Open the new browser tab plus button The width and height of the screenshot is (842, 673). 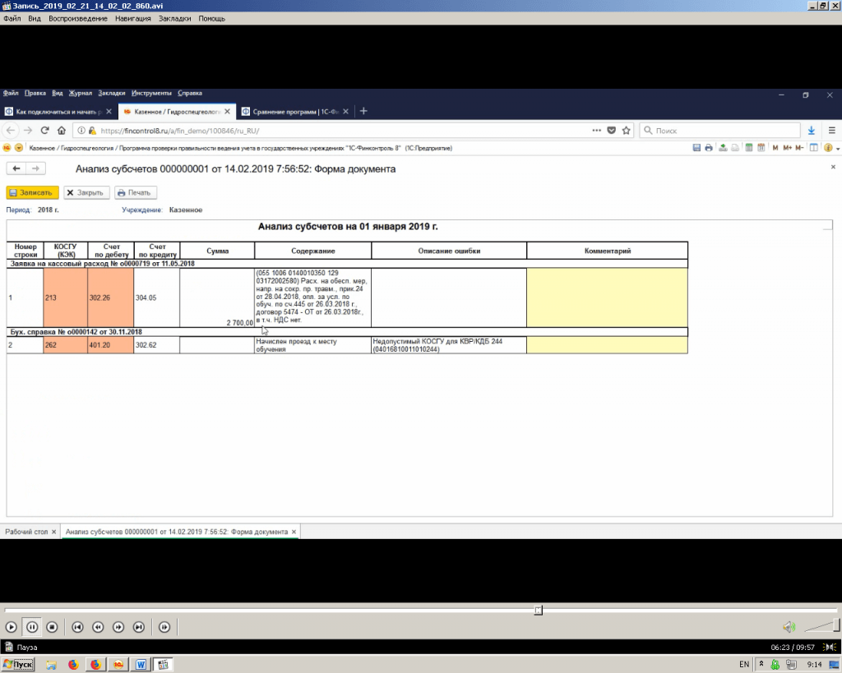(364, 111)
